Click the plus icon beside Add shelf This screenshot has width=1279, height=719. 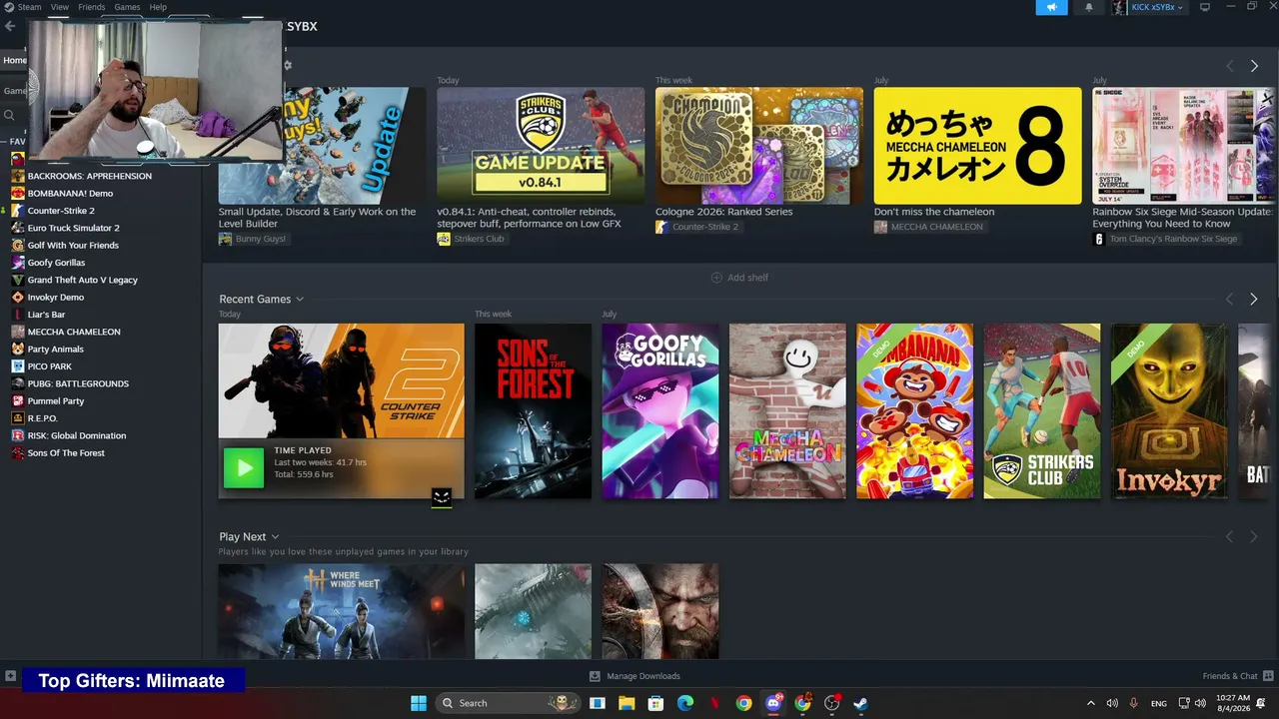coord(715,278)
